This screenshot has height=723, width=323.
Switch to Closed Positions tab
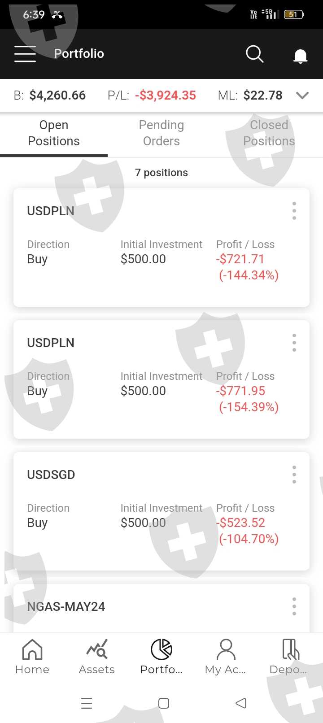coord(269,133)
